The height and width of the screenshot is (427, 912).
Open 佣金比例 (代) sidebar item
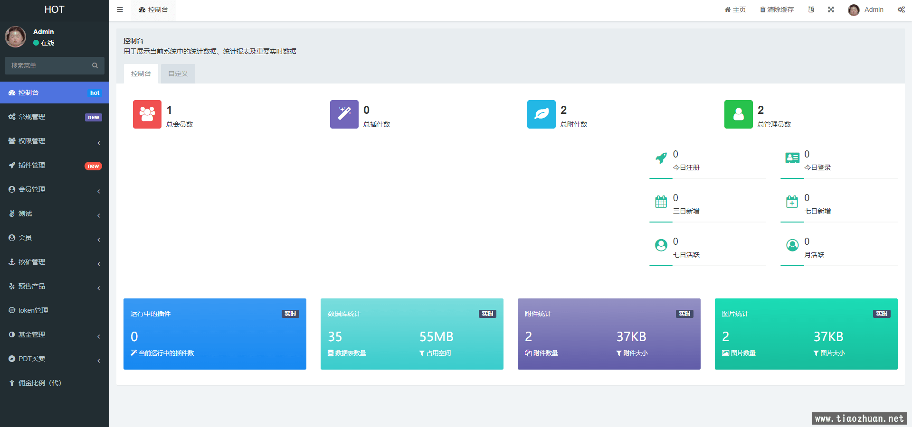[x=55, y=383]
